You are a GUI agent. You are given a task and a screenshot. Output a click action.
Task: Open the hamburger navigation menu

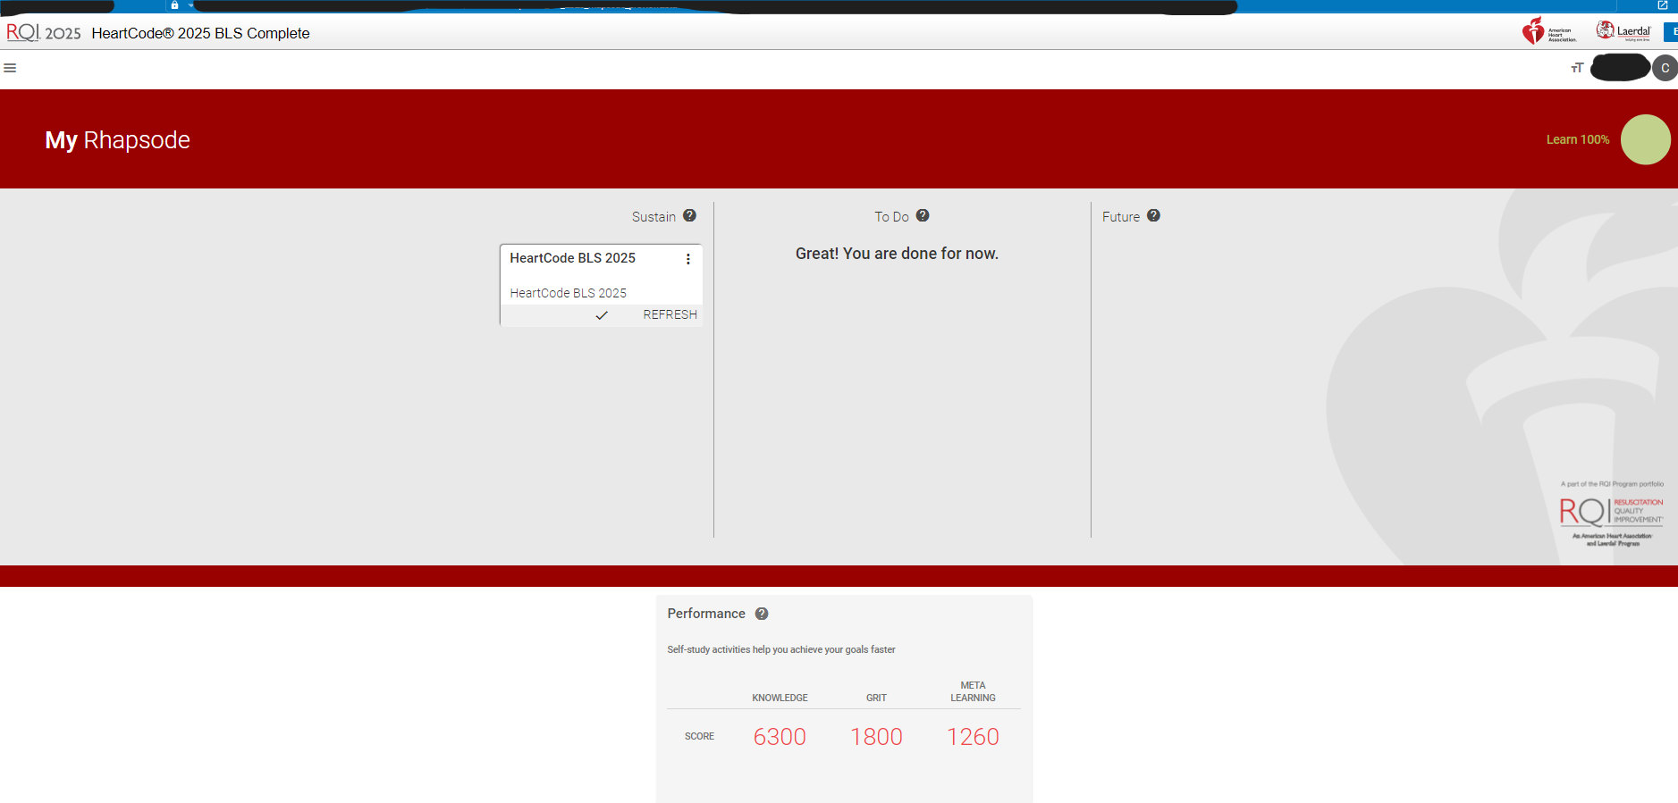(x=10, y=68)
